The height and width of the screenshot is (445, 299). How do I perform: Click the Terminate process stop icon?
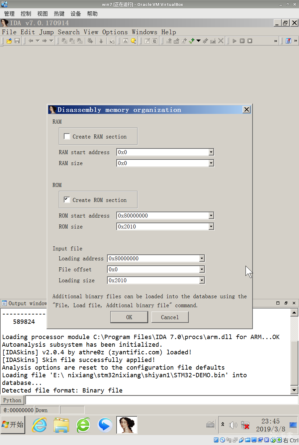pos(250,41)
